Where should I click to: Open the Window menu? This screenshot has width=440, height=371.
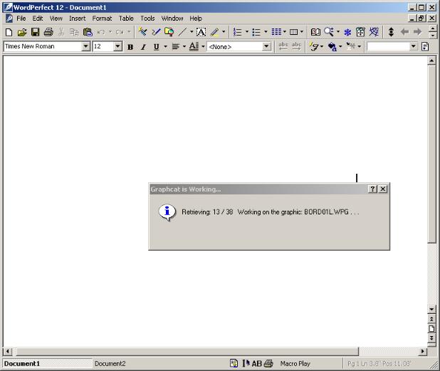tap(172, 19)
